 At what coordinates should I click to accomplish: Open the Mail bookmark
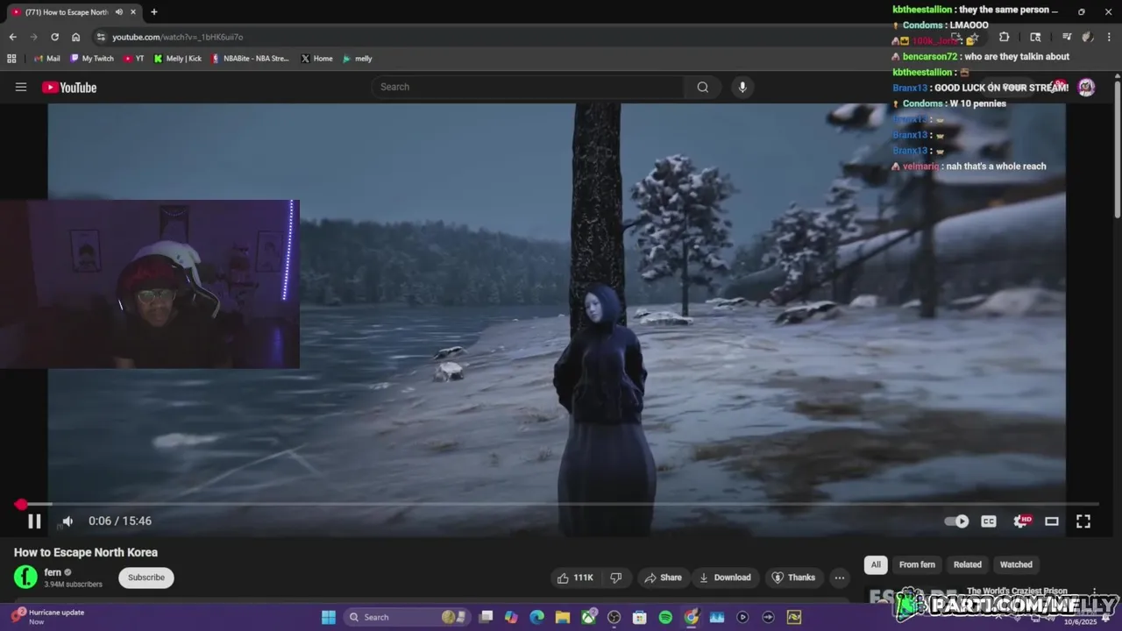[x=46, y=59]
